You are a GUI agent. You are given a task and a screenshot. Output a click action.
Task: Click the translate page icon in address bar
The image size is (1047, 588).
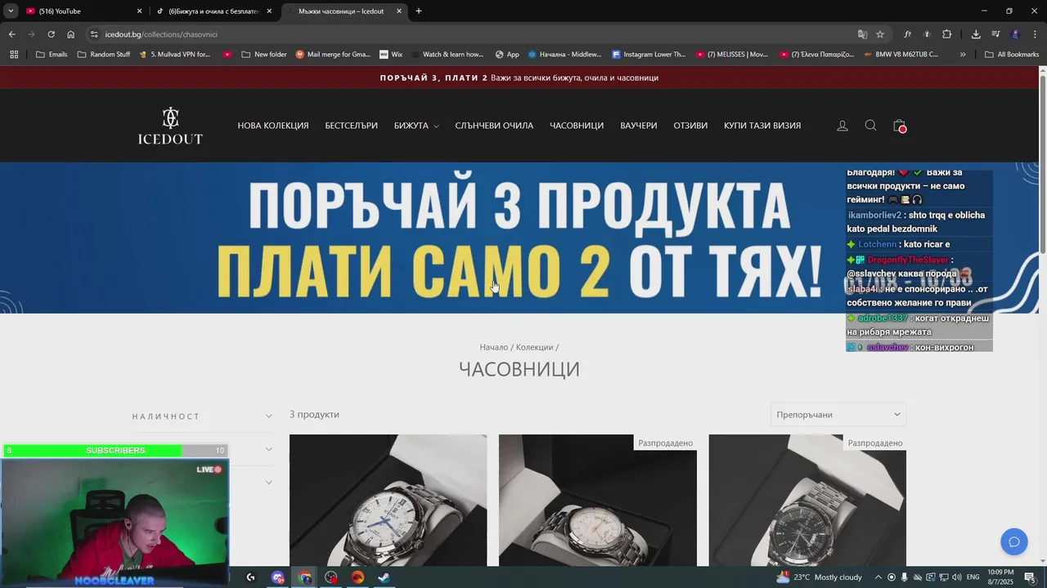862,34
